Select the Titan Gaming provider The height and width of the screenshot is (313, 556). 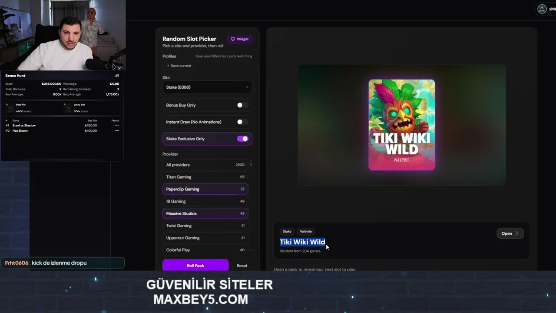[205, 177]
